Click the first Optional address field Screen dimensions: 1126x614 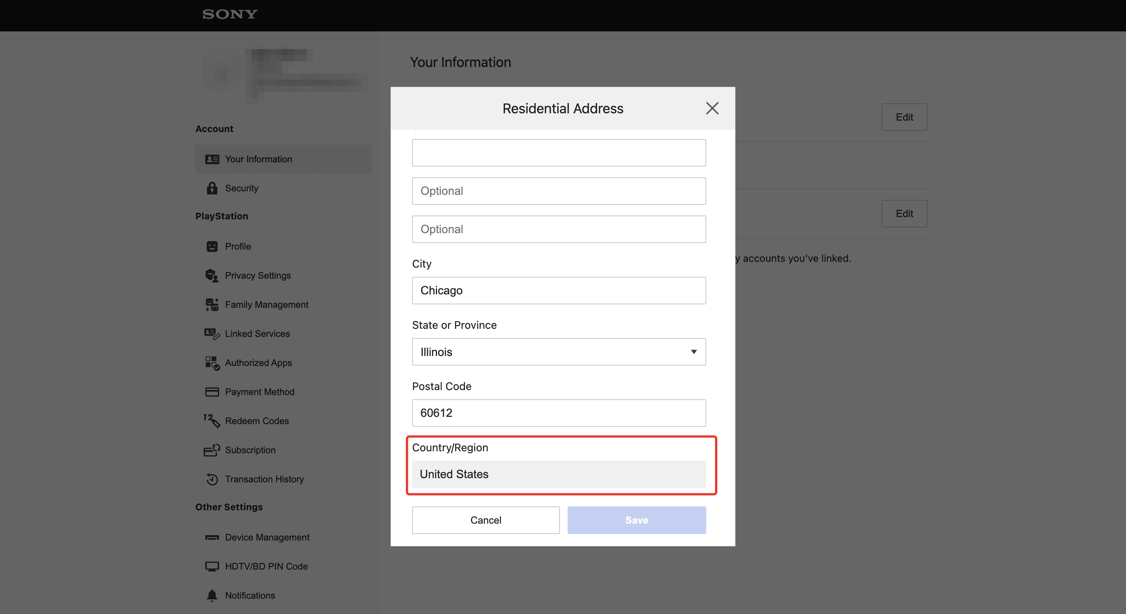(559, 191)
